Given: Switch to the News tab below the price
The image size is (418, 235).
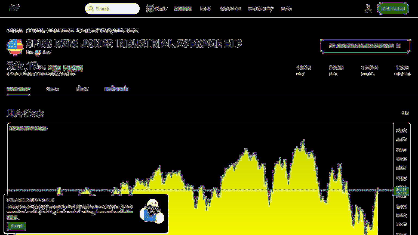Looking at the screenshot, I should point(52,89).
